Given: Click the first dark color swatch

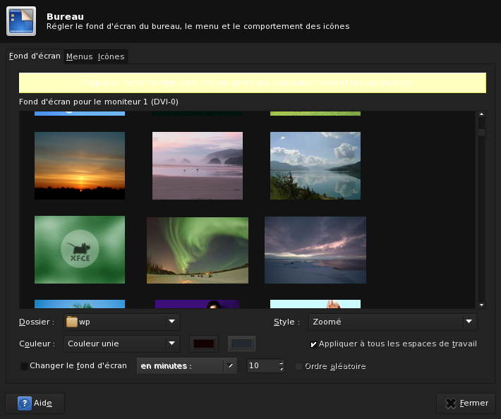Looking at the screenshot, I should click(x=204, y=344).
